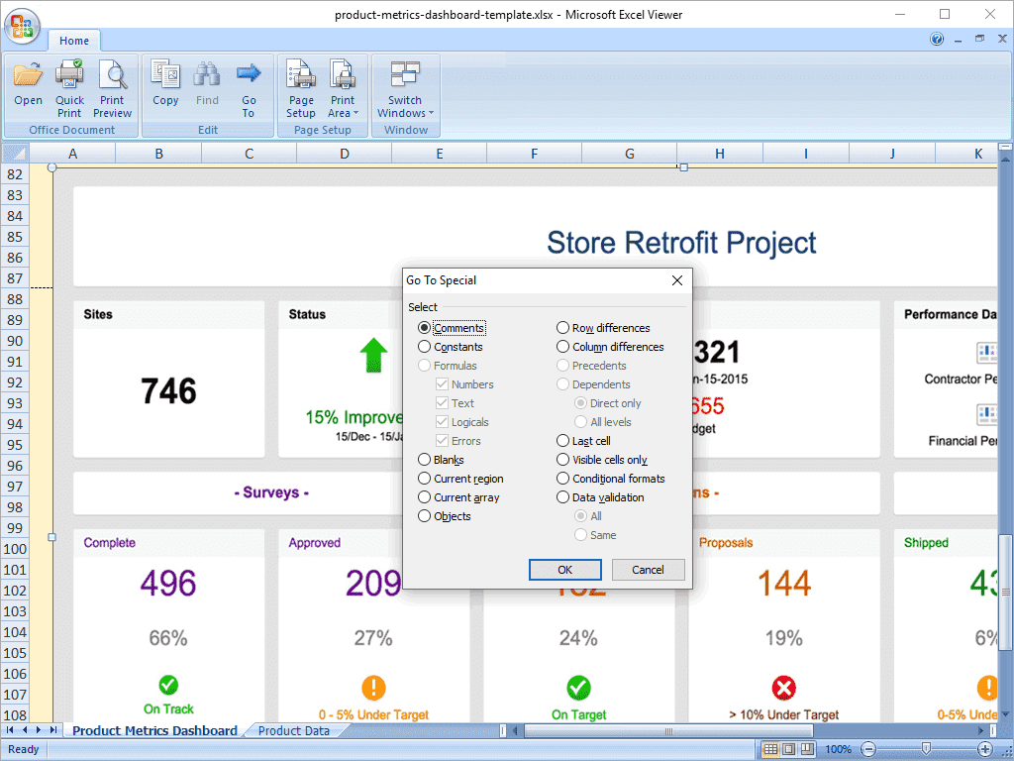Click the Copy icon in Edit group
This screenshot has width=1014, height=761.
[x=165, y=75]
